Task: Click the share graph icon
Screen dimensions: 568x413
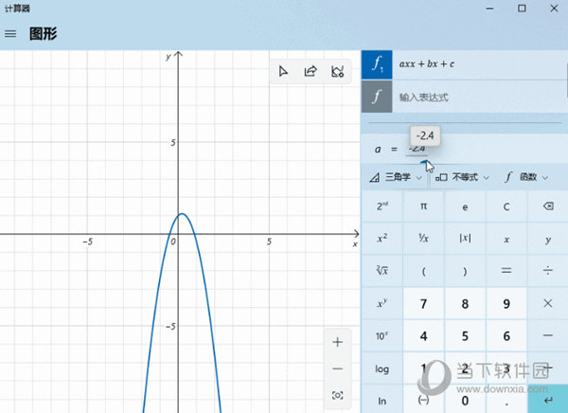Action: 311,71
